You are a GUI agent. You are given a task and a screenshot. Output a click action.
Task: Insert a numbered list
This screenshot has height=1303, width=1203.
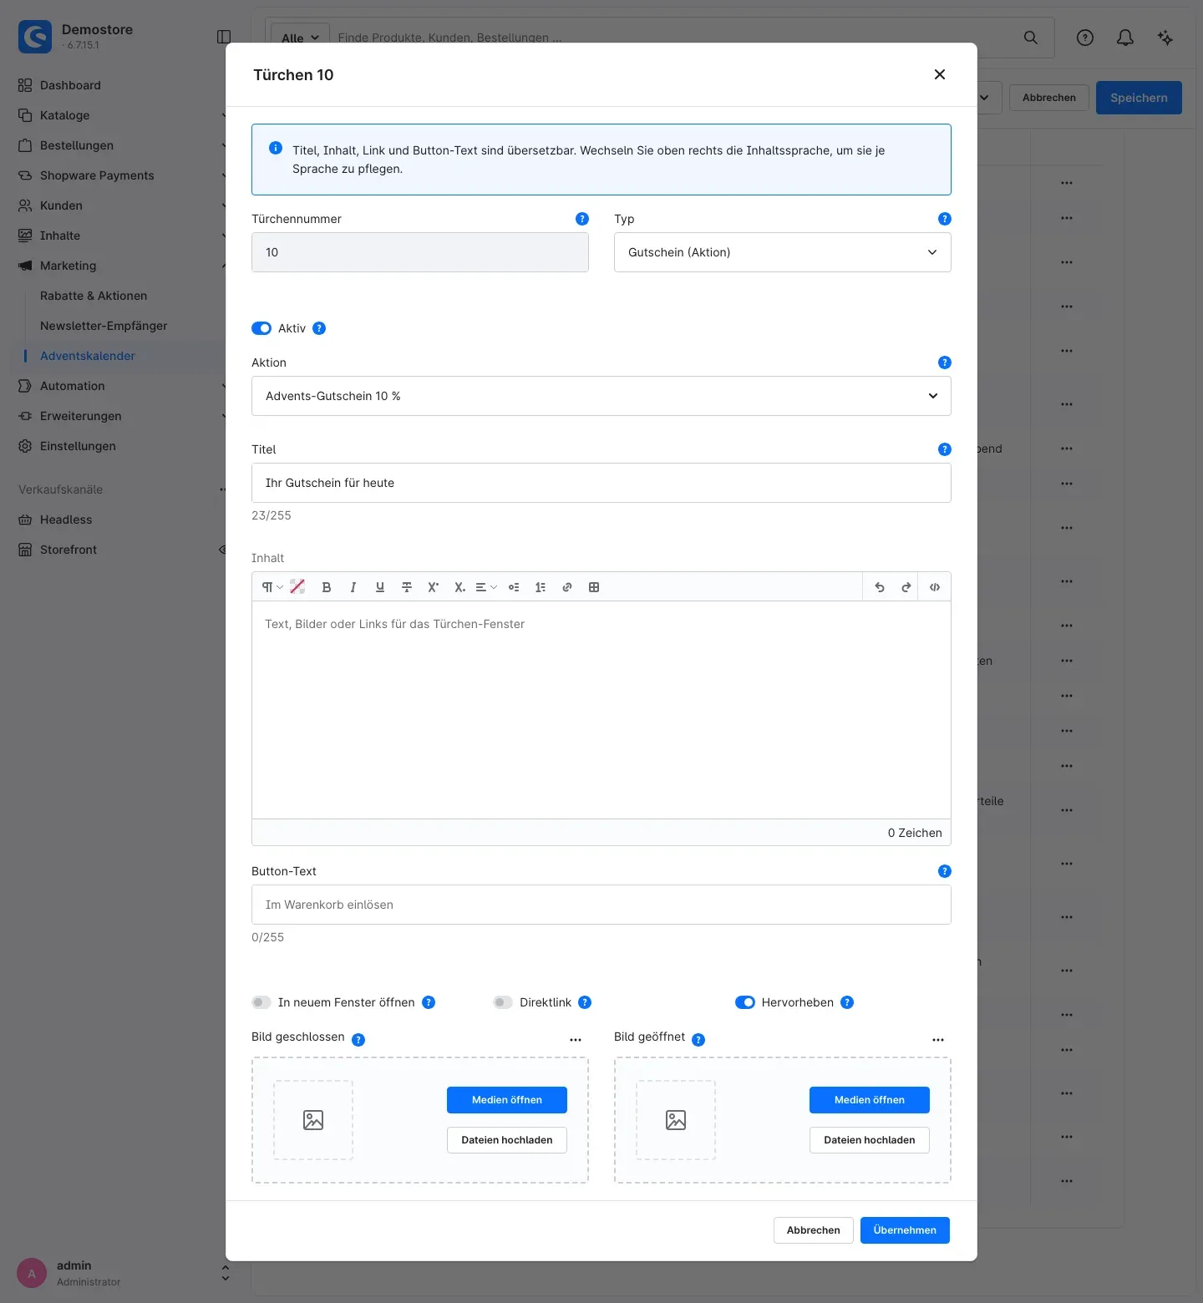pyautogui.click(x=541, y=587)
